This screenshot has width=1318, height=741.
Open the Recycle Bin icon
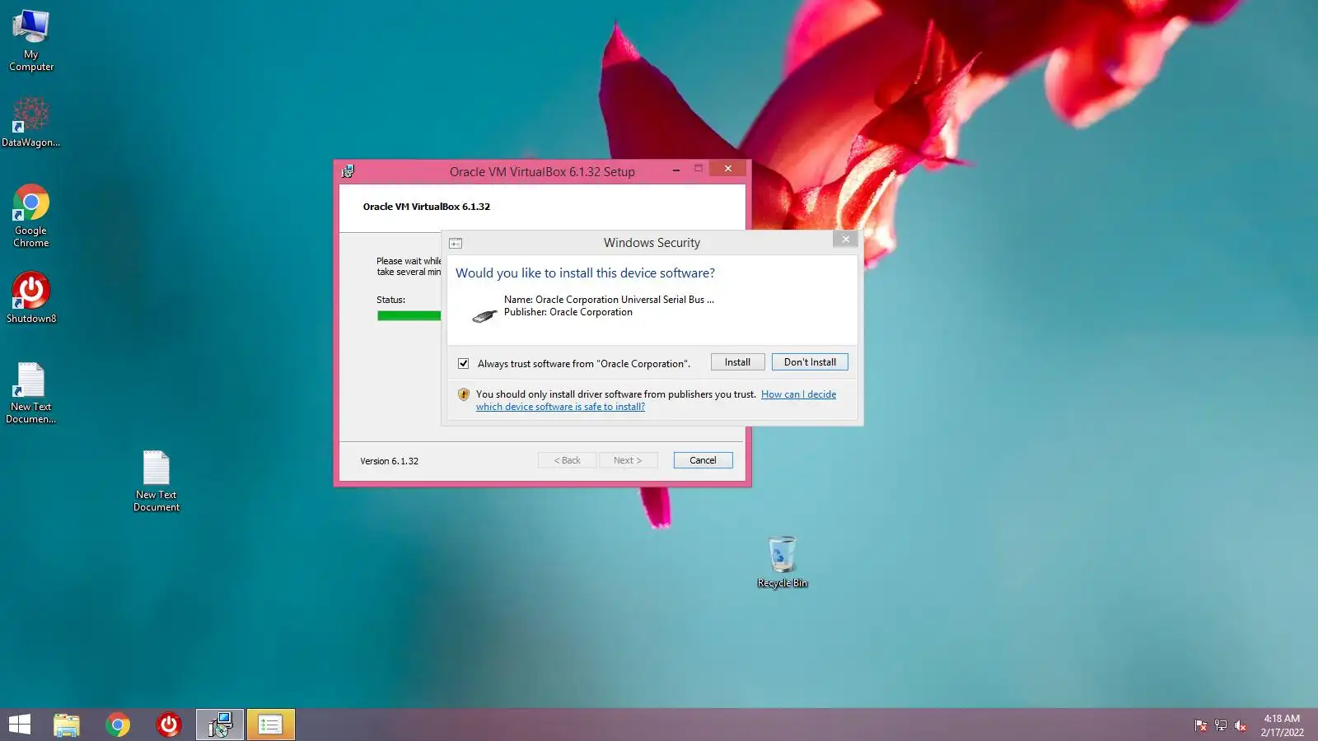[x=783, y=562]
